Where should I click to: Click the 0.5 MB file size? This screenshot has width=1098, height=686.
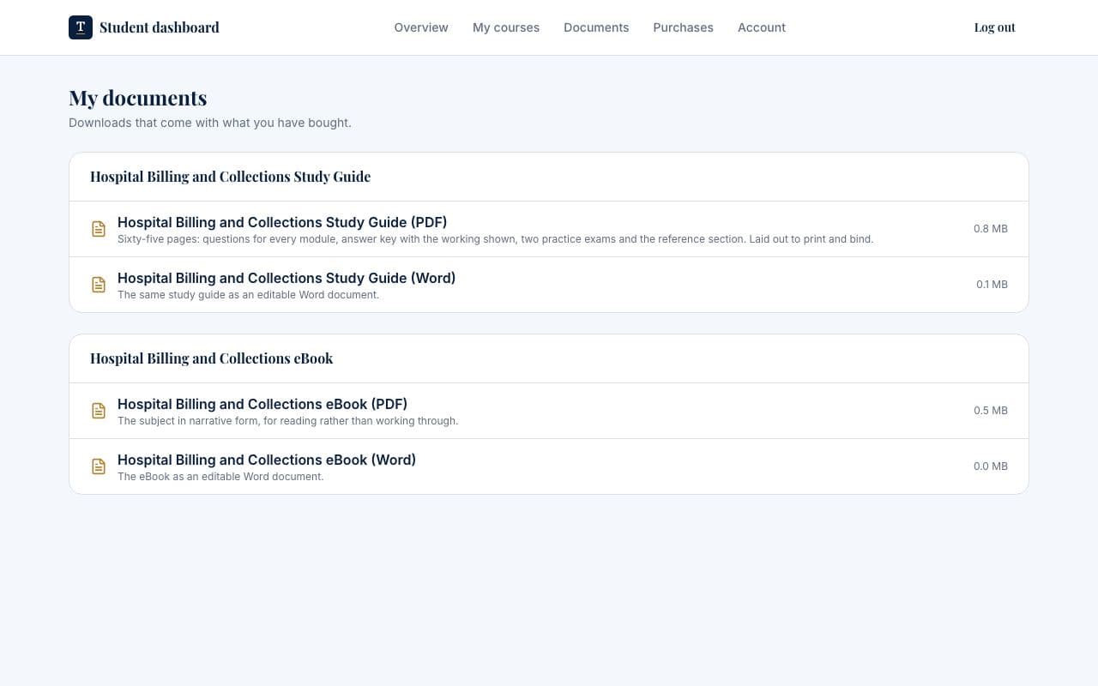(x=991, y=411)
